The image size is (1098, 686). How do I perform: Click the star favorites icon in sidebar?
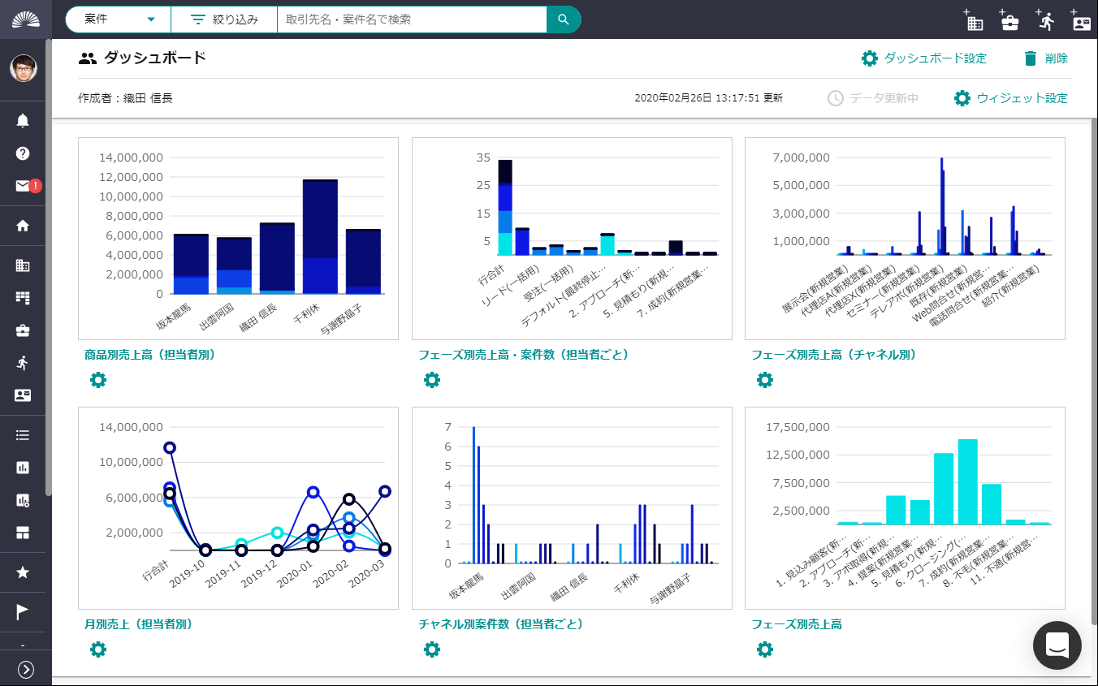pyautogui.click(x=23, y=572)
